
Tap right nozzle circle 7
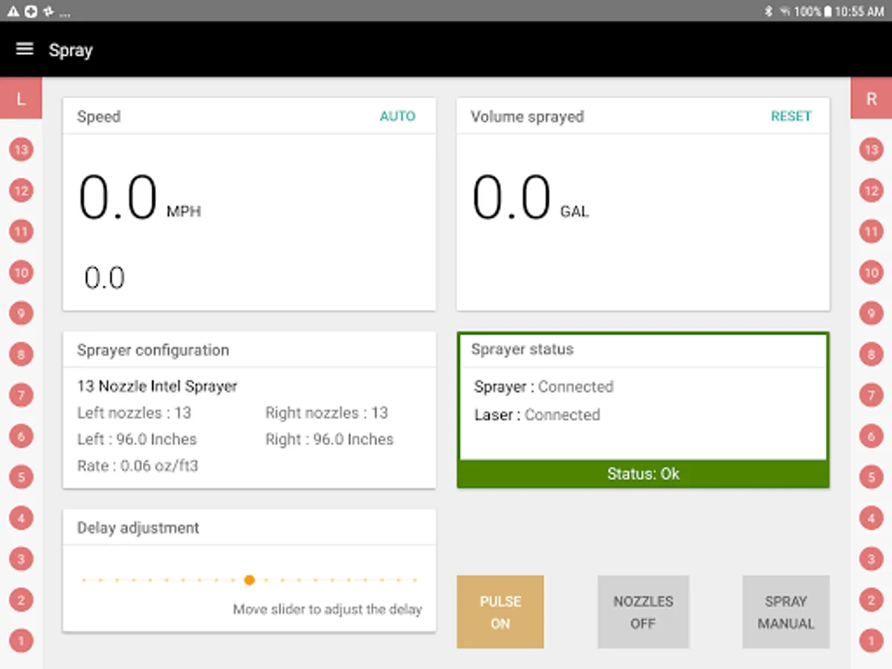(871, 395)
